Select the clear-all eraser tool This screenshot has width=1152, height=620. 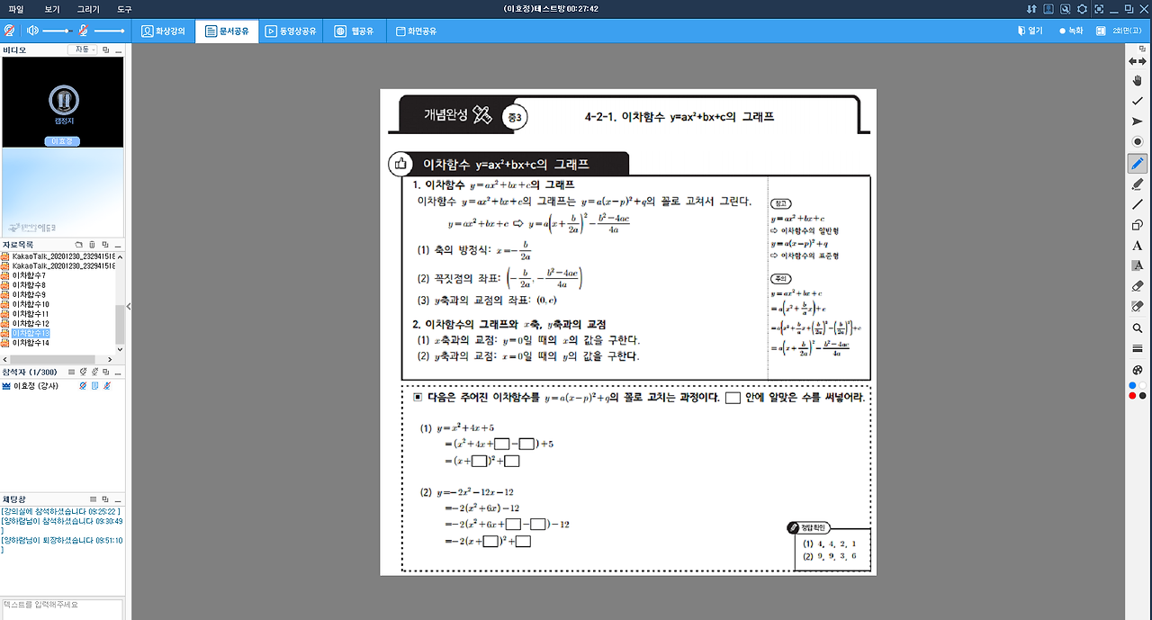[x=1138, y=307]
